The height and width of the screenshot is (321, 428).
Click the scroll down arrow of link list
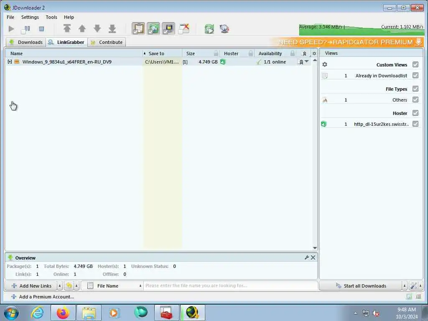coord(315,248)
